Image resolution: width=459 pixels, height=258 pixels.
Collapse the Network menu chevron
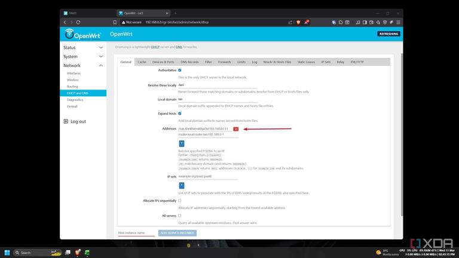tap(100, 66)
